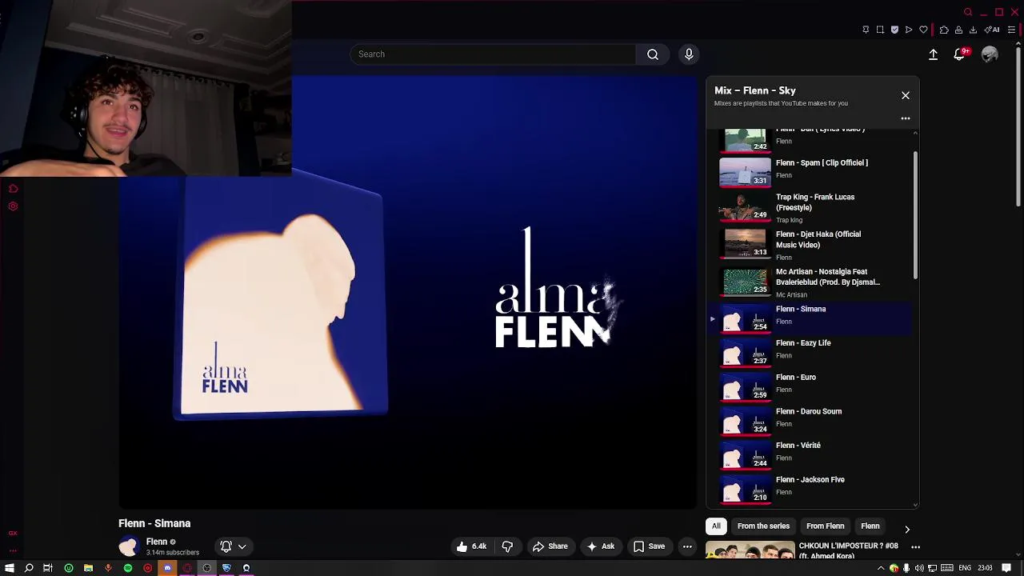Expand the notification preferences chevron
This screenshot has width=1024, height=576.
242,547
